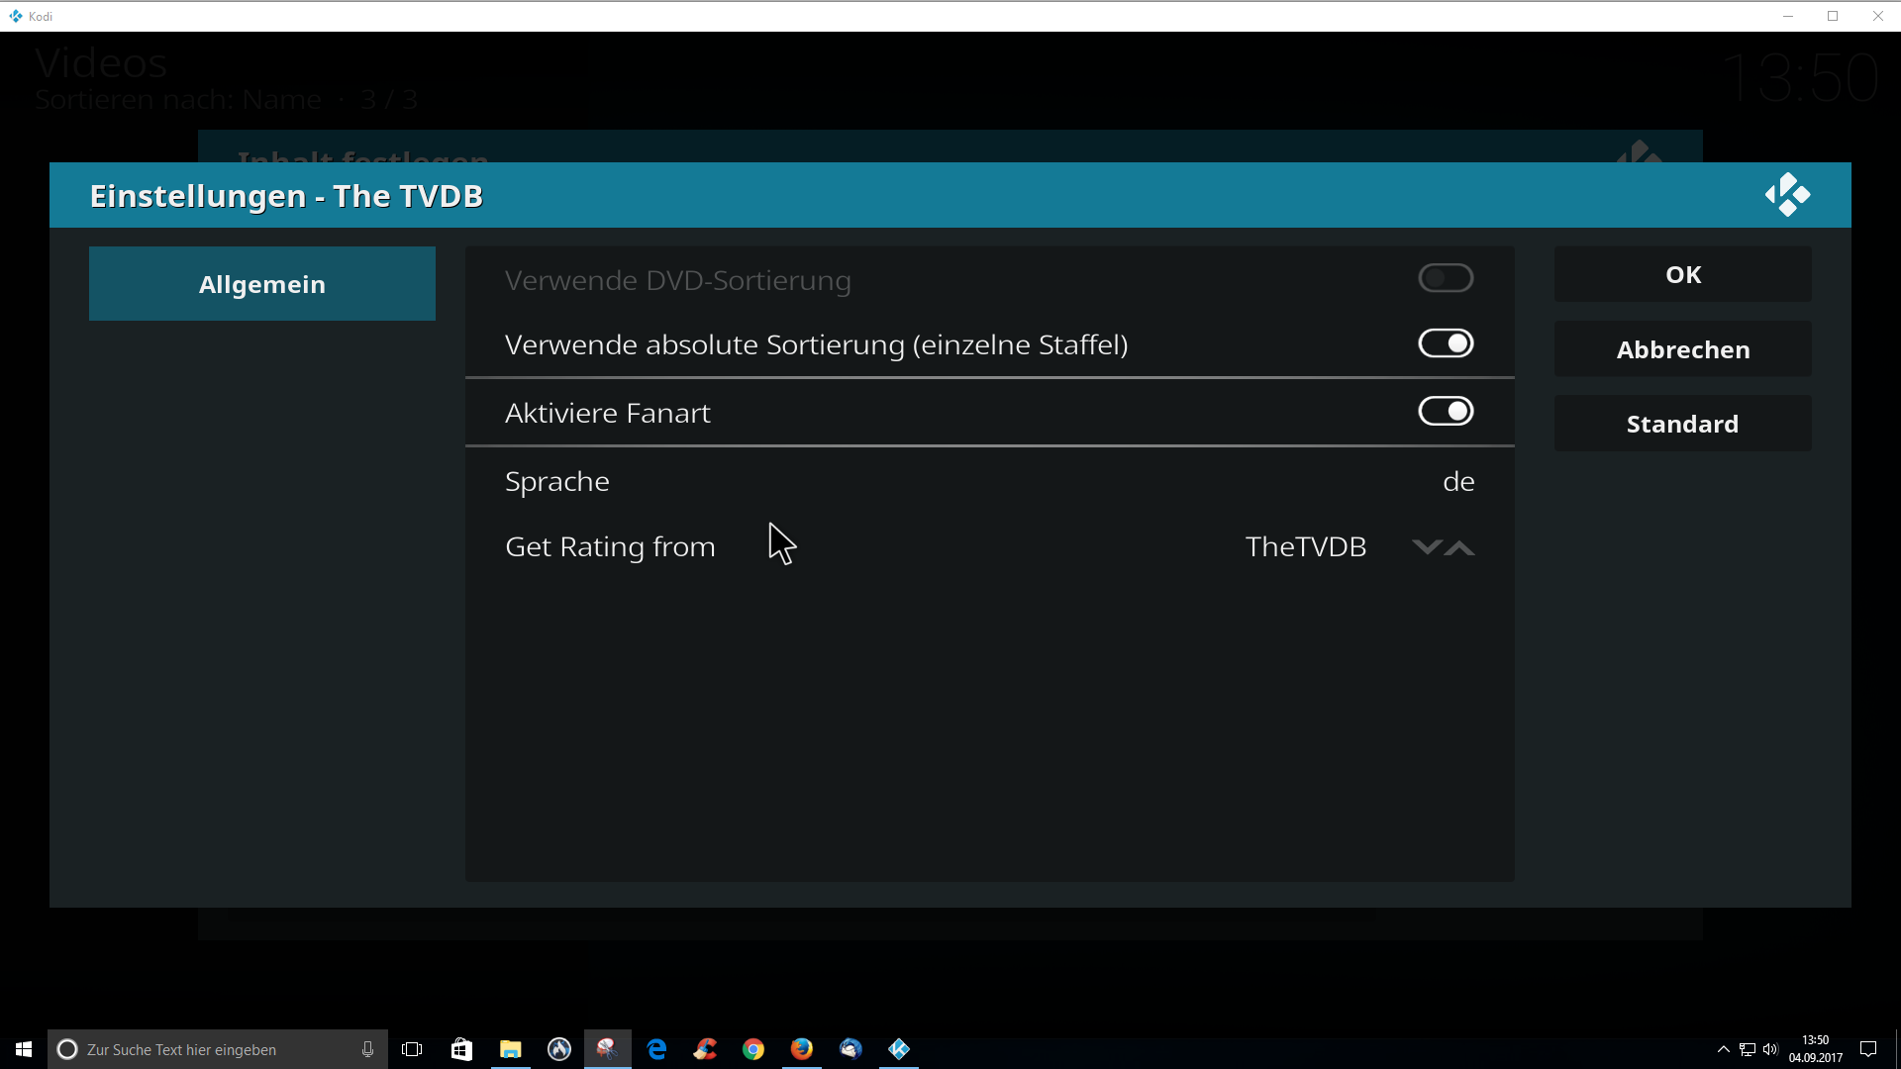Select the Allgemein category tab

tap(262, 284)
